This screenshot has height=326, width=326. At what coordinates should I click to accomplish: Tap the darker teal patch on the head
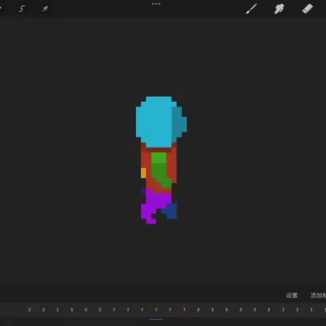(179, 122)
